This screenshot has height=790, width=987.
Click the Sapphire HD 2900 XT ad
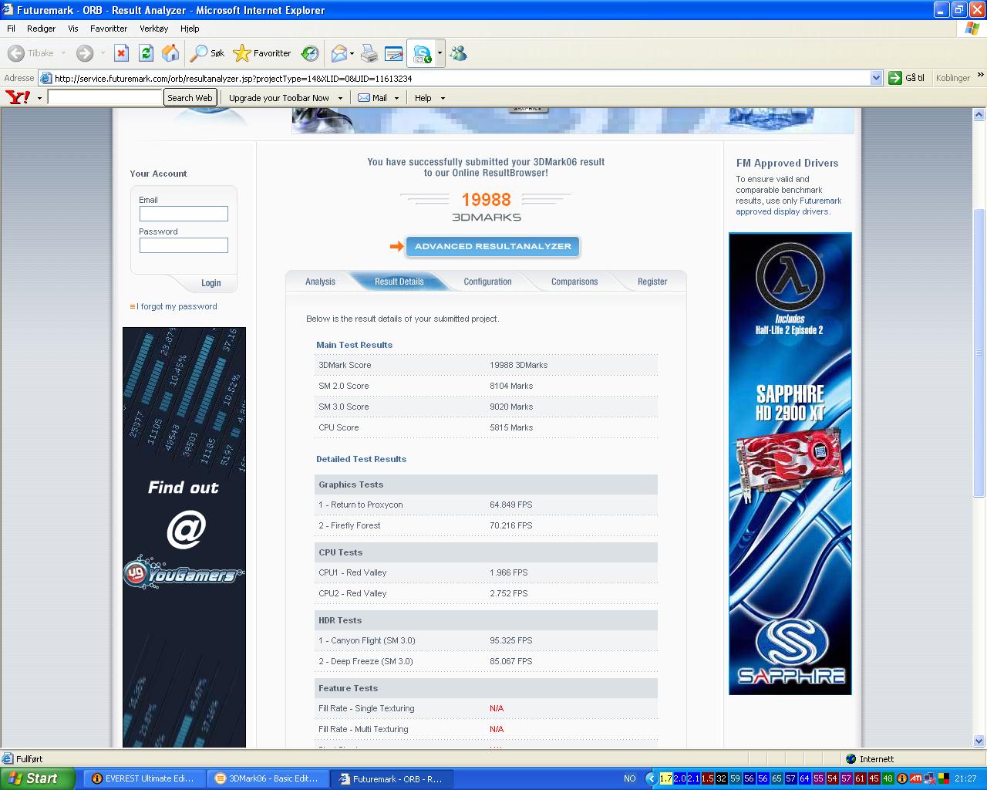(x=790, y=464)
